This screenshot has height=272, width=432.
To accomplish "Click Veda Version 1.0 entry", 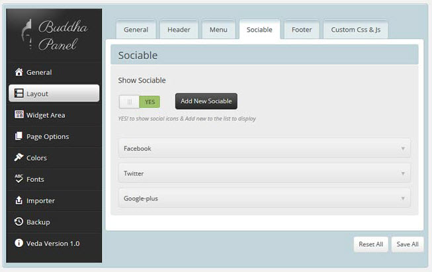I will coord(54,244).
